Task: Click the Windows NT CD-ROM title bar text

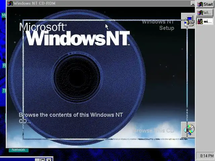Action: pos(34,3)
